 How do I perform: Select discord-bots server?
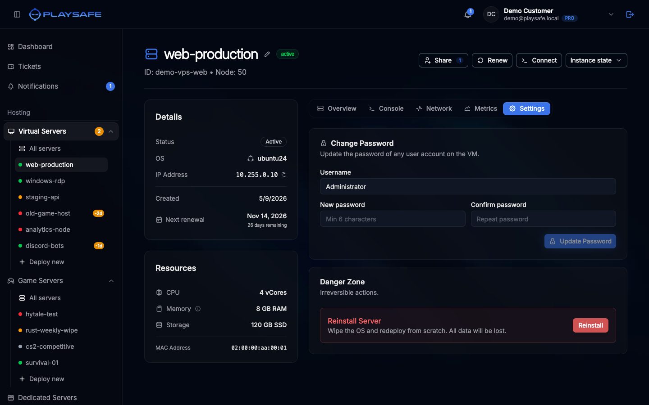pos(61,246)
